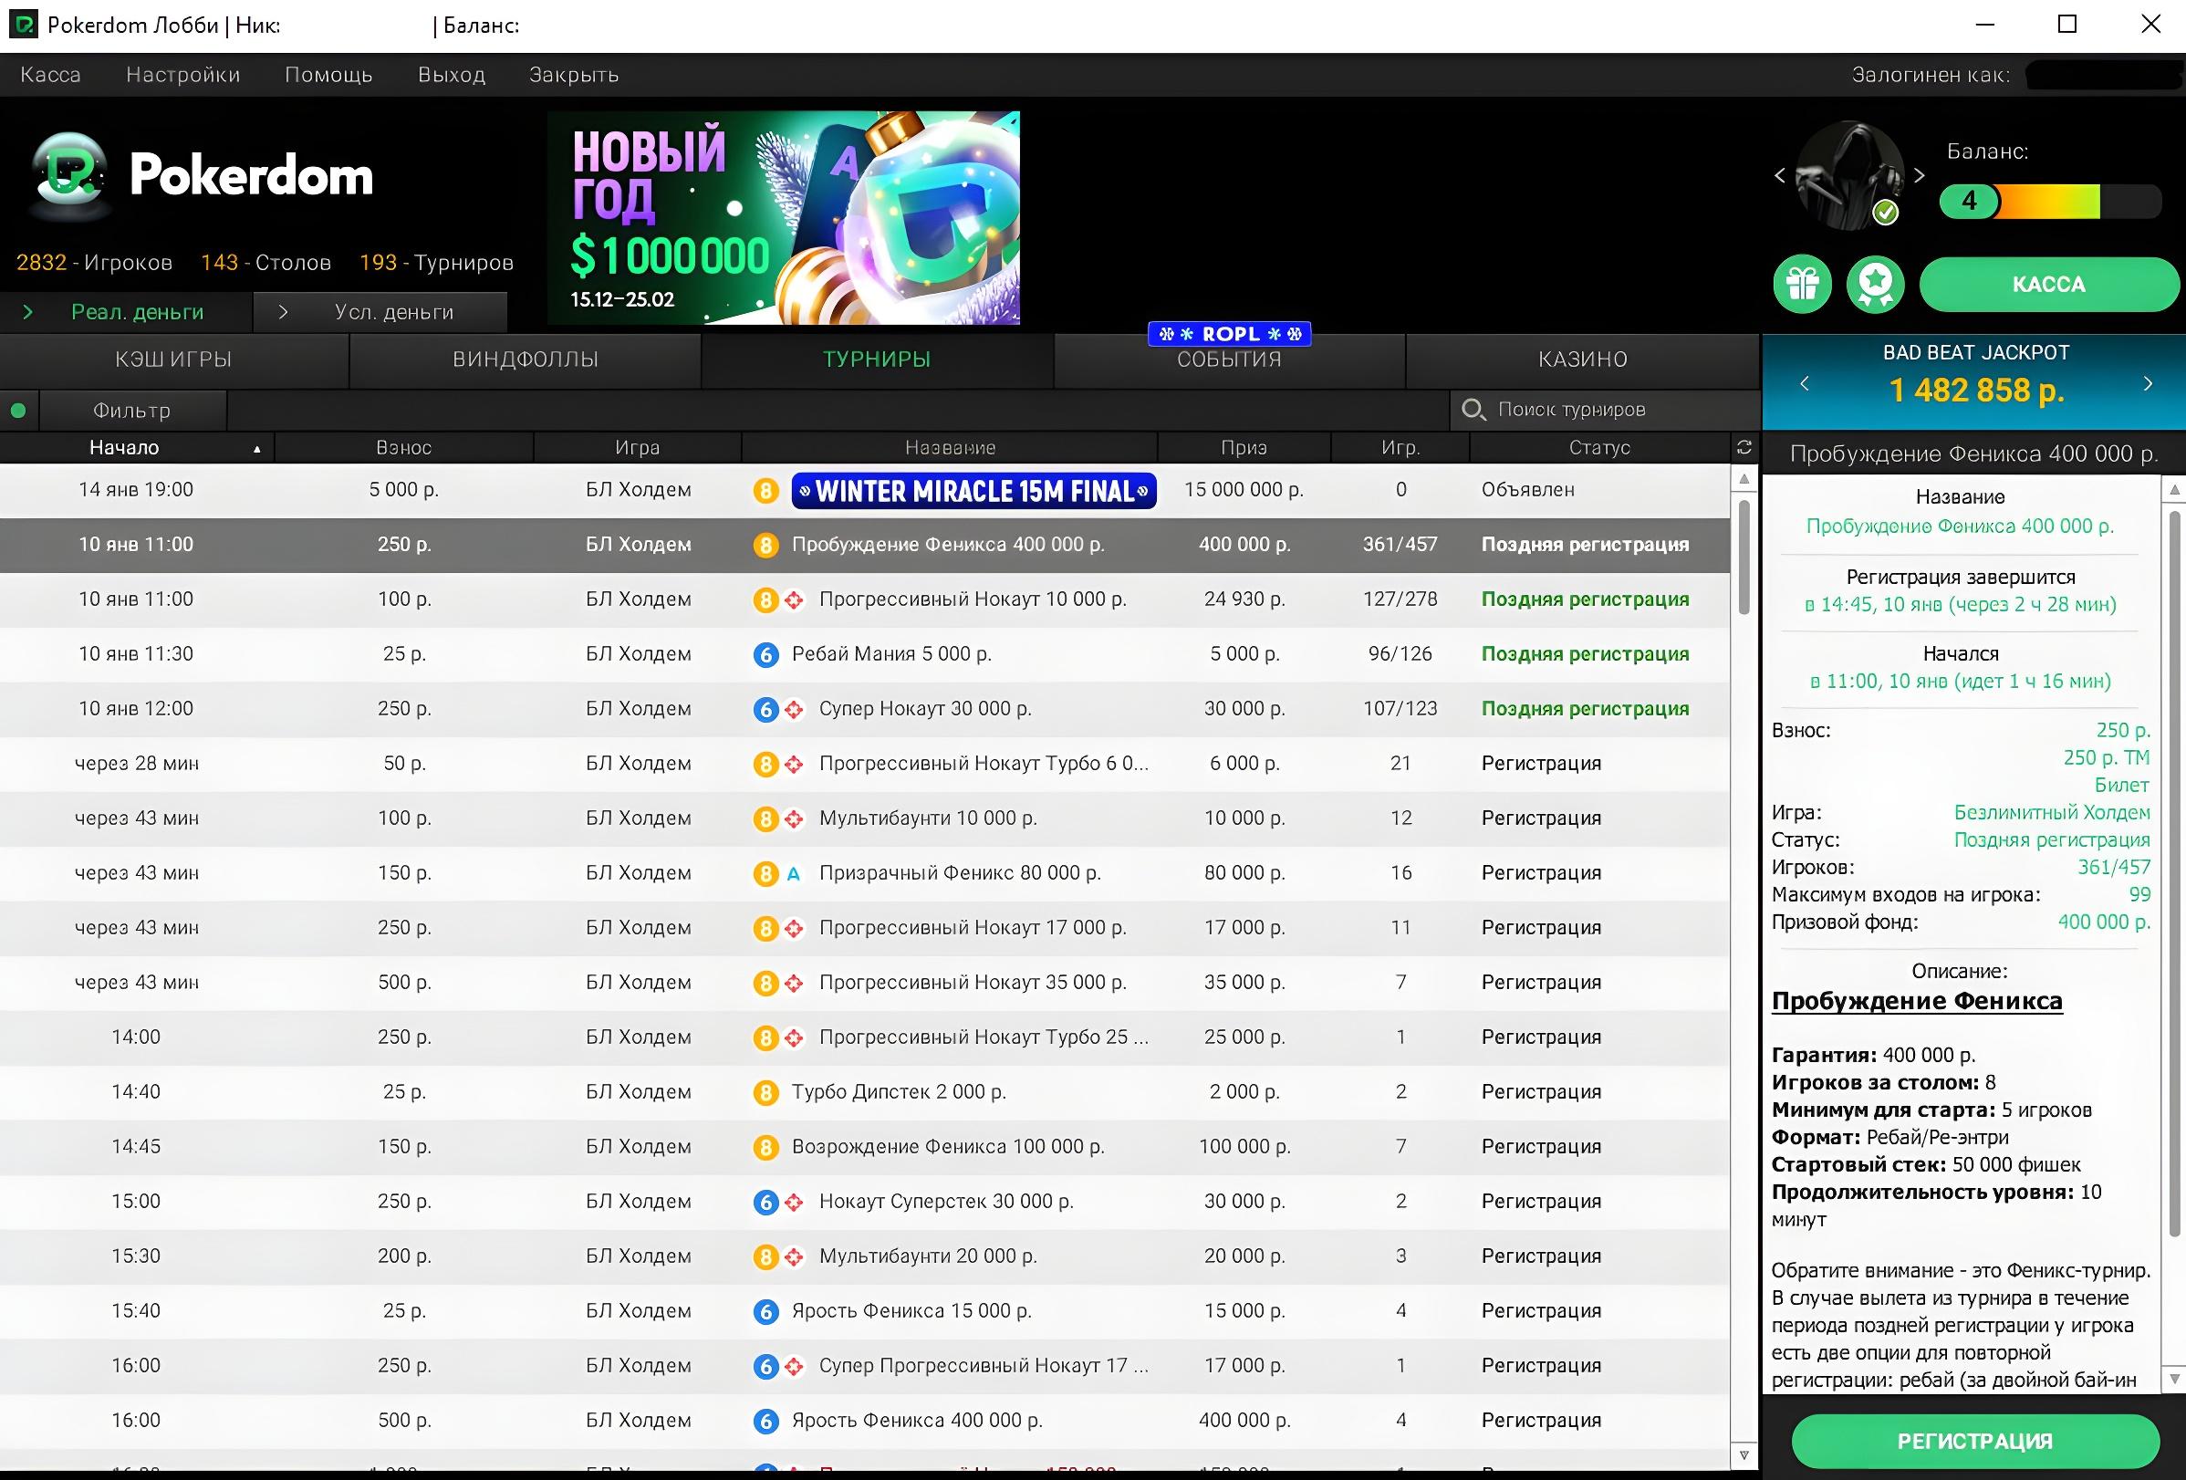
Task: Click 6-max icon on Ярость Феникса 15 000 row
Action: tap(765, 1312)
